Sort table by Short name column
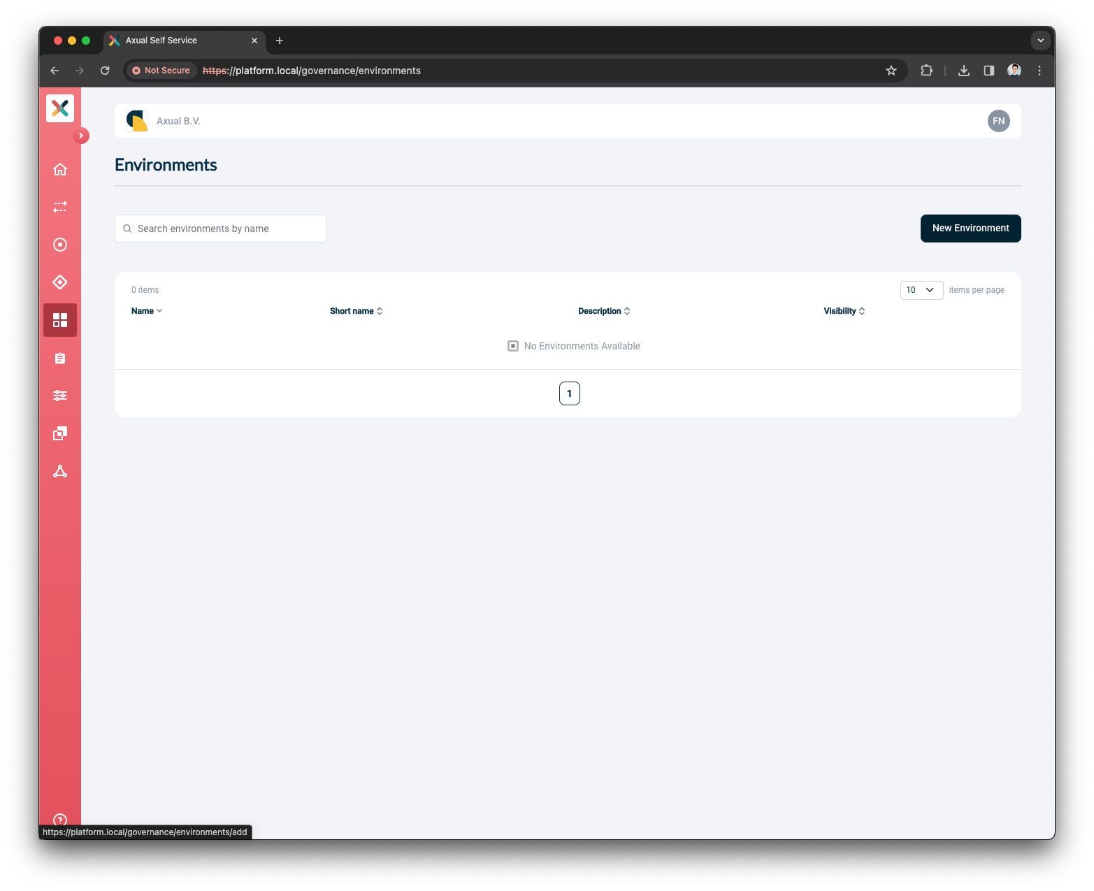 coord(357,311)
